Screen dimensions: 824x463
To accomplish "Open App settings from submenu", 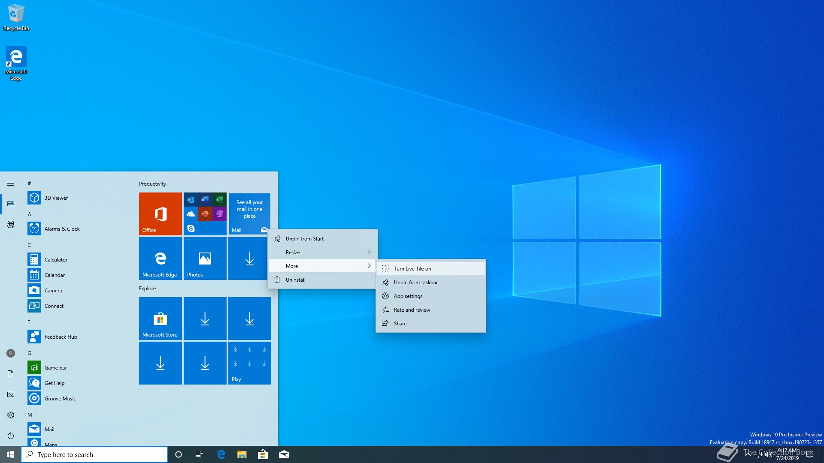I will (431, 296).
